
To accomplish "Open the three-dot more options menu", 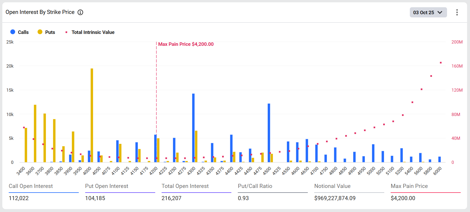I will point(457,12).
